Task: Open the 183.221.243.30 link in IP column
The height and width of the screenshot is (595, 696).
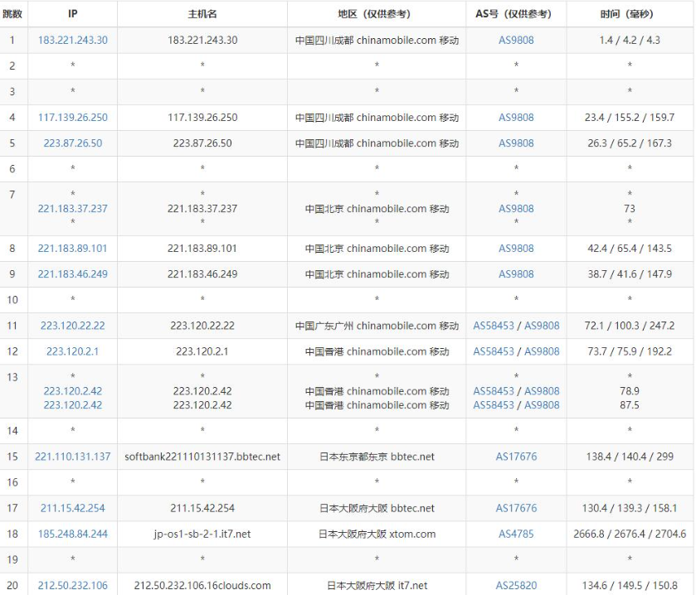Action: click(72, 40)
